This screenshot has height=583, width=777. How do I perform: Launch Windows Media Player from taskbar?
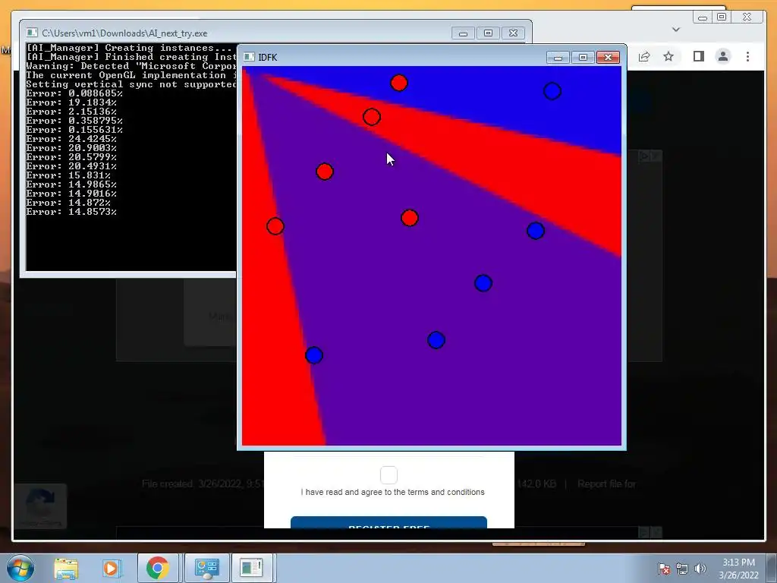click(112, 568)
